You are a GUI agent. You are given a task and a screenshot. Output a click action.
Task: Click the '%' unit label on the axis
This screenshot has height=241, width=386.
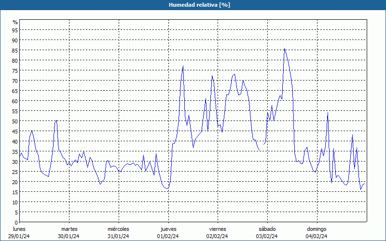click(x=15, y=22)
